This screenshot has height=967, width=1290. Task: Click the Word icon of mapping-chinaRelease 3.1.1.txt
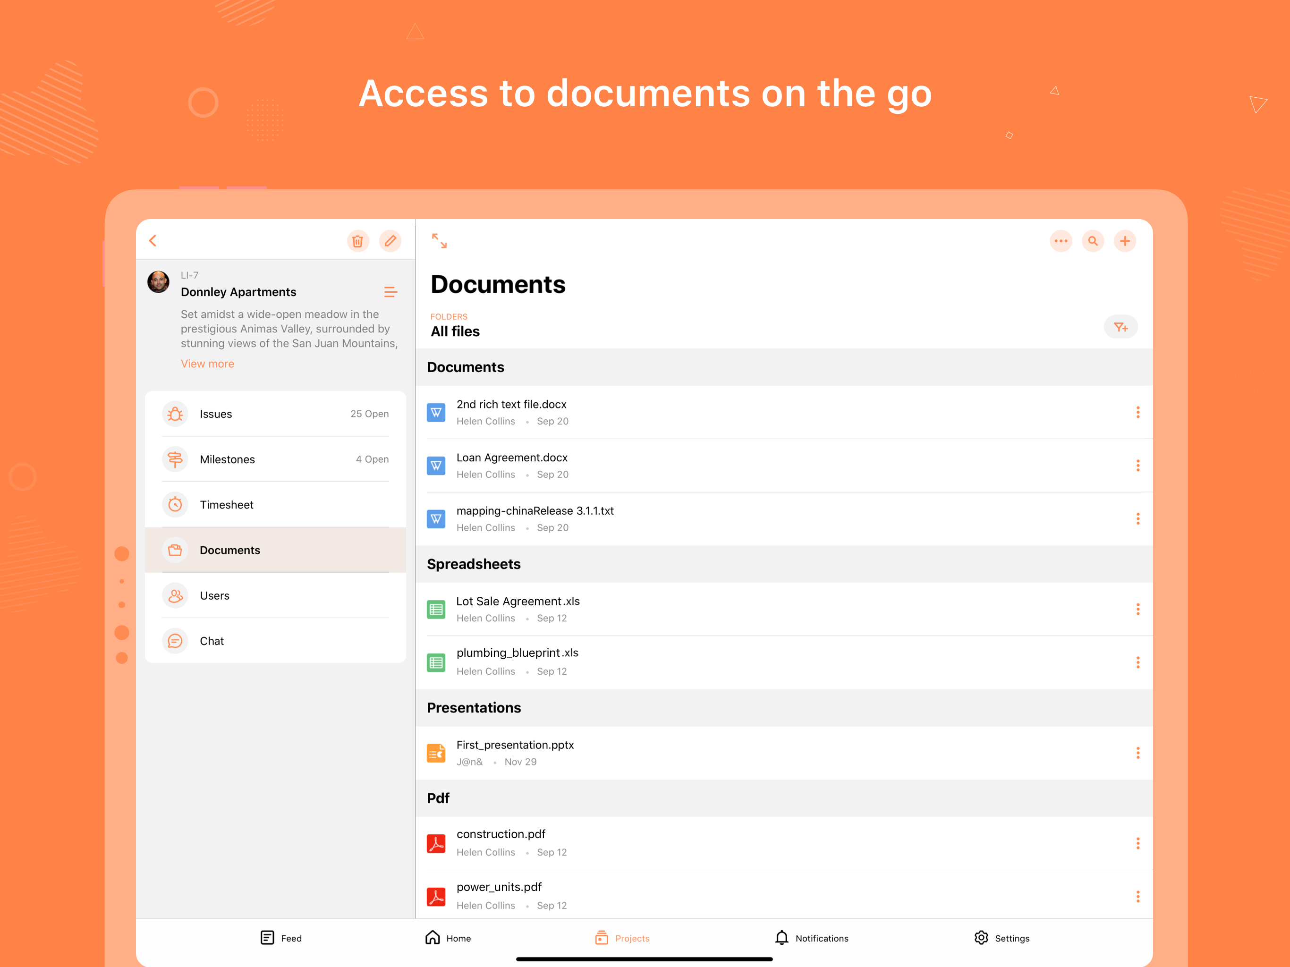(436, 519)
